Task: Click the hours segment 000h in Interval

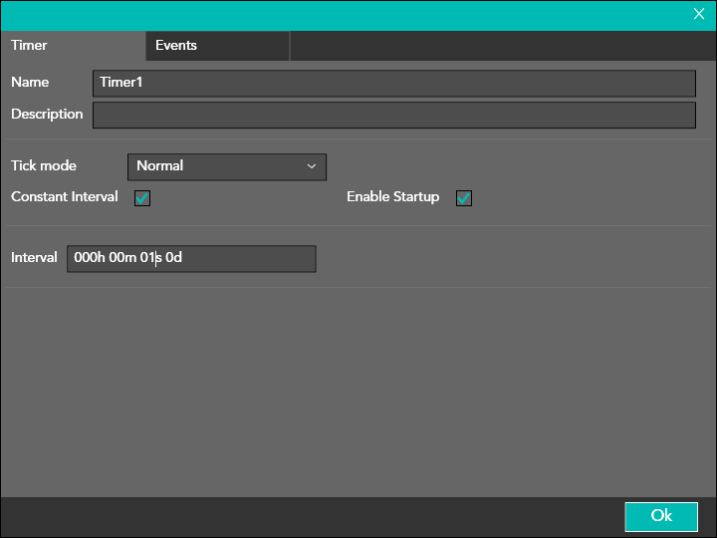Action: (90, 258)
